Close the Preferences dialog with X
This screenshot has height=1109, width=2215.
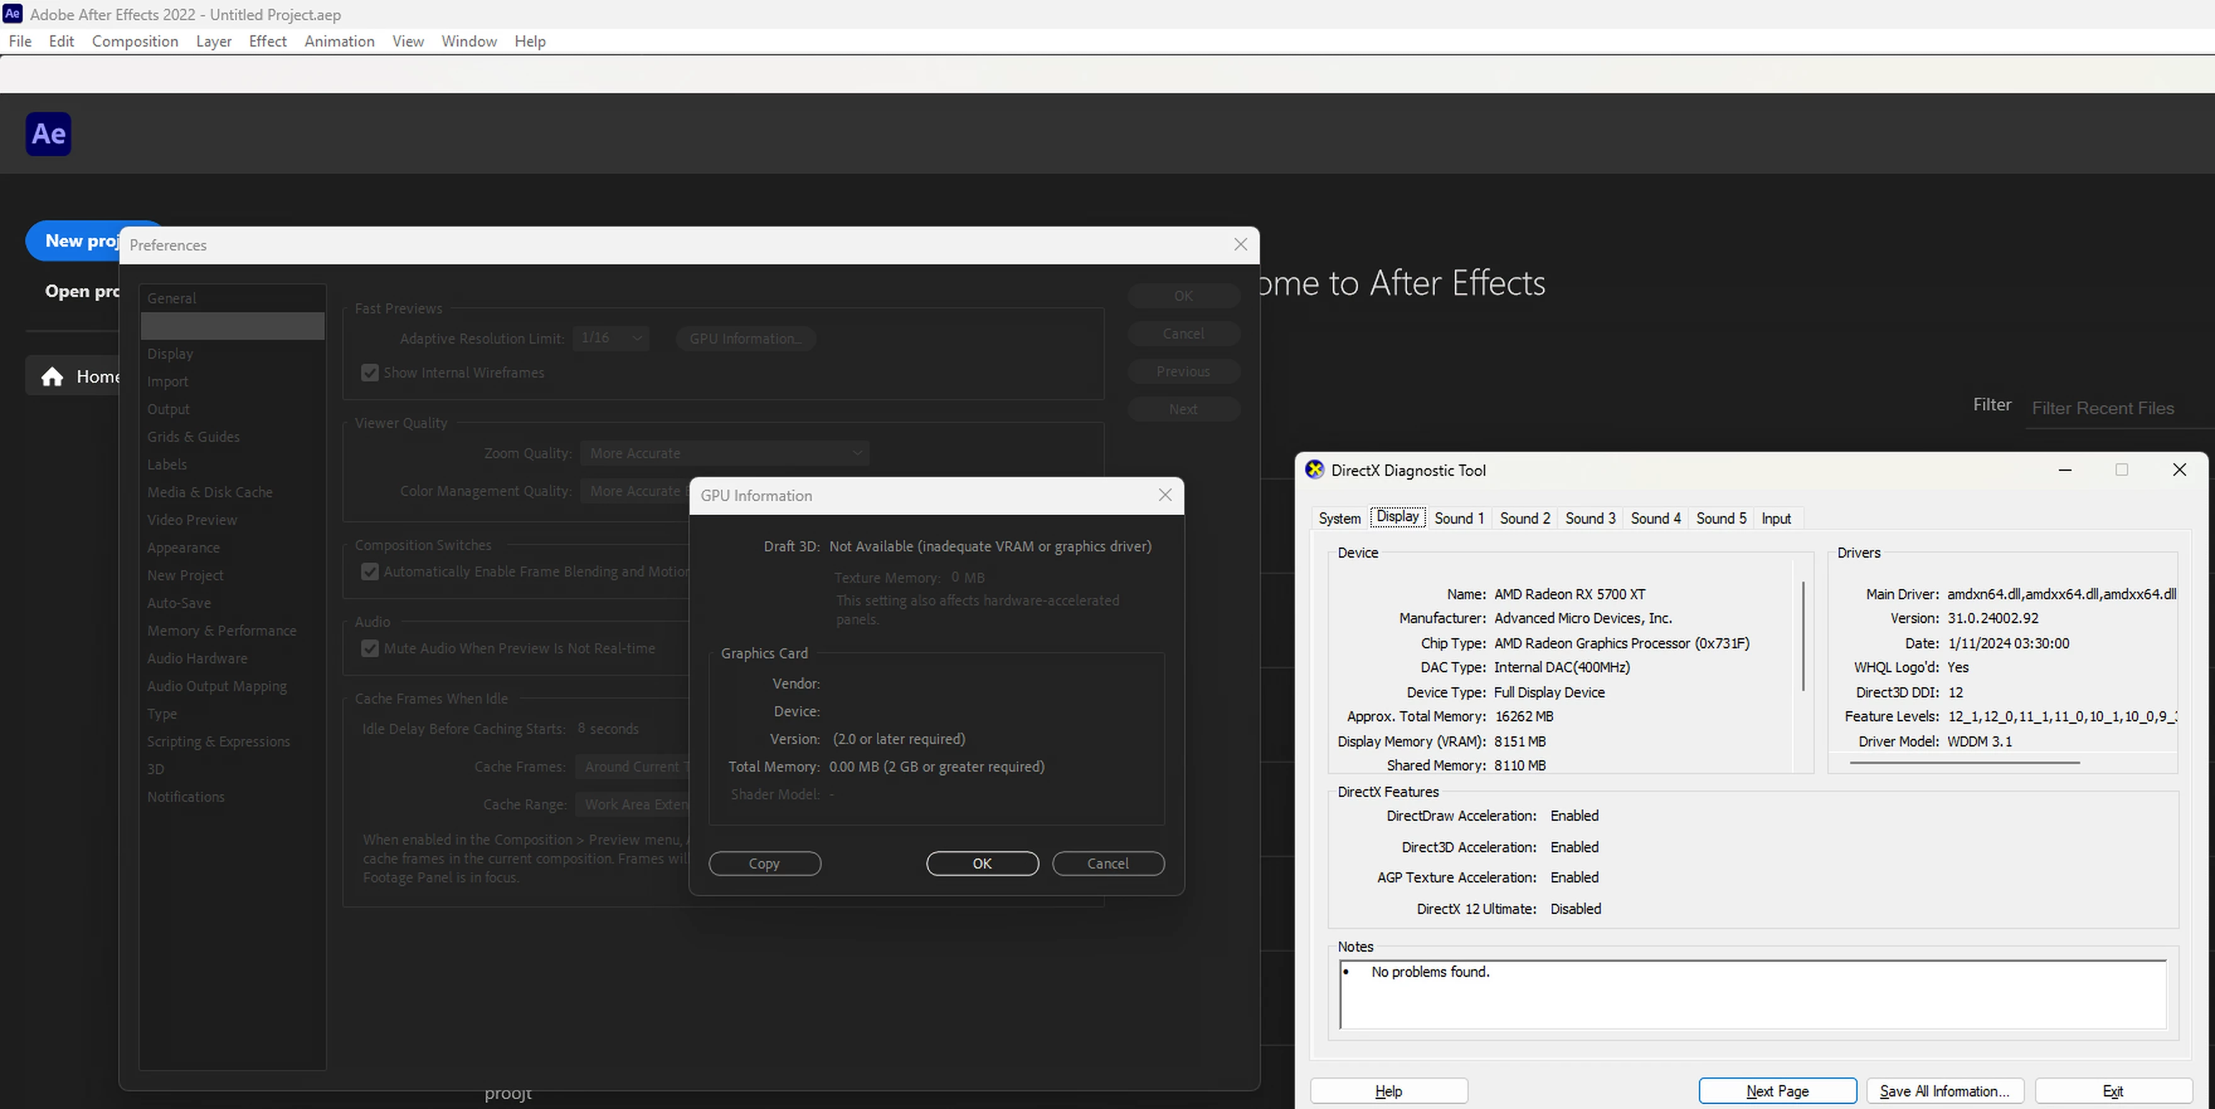tap(1240, 244)
